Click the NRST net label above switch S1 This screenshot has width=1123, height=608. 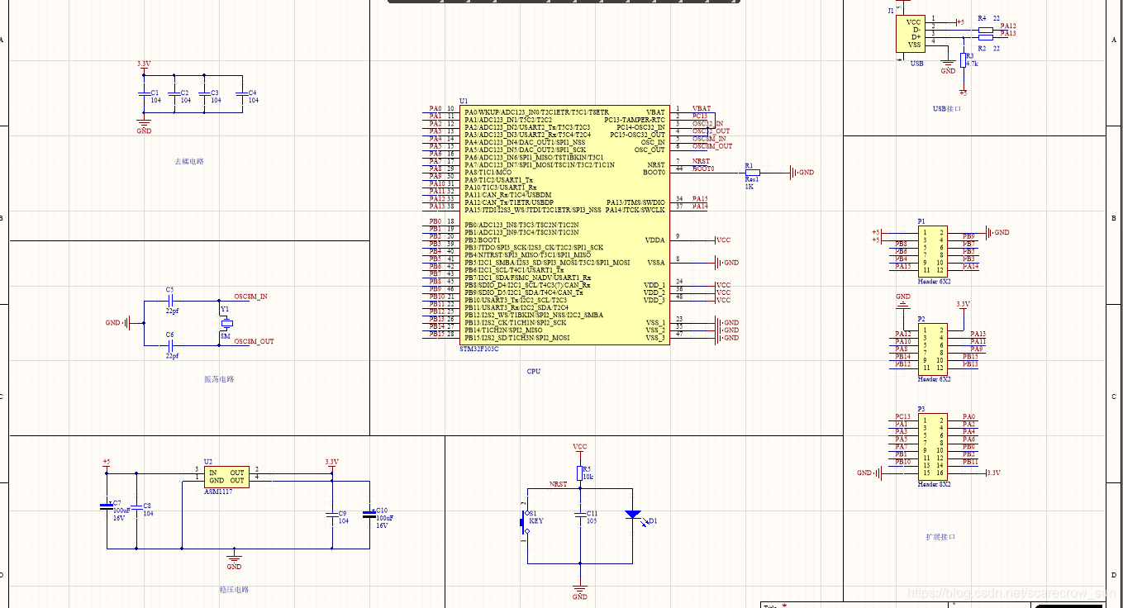(559, 485)
